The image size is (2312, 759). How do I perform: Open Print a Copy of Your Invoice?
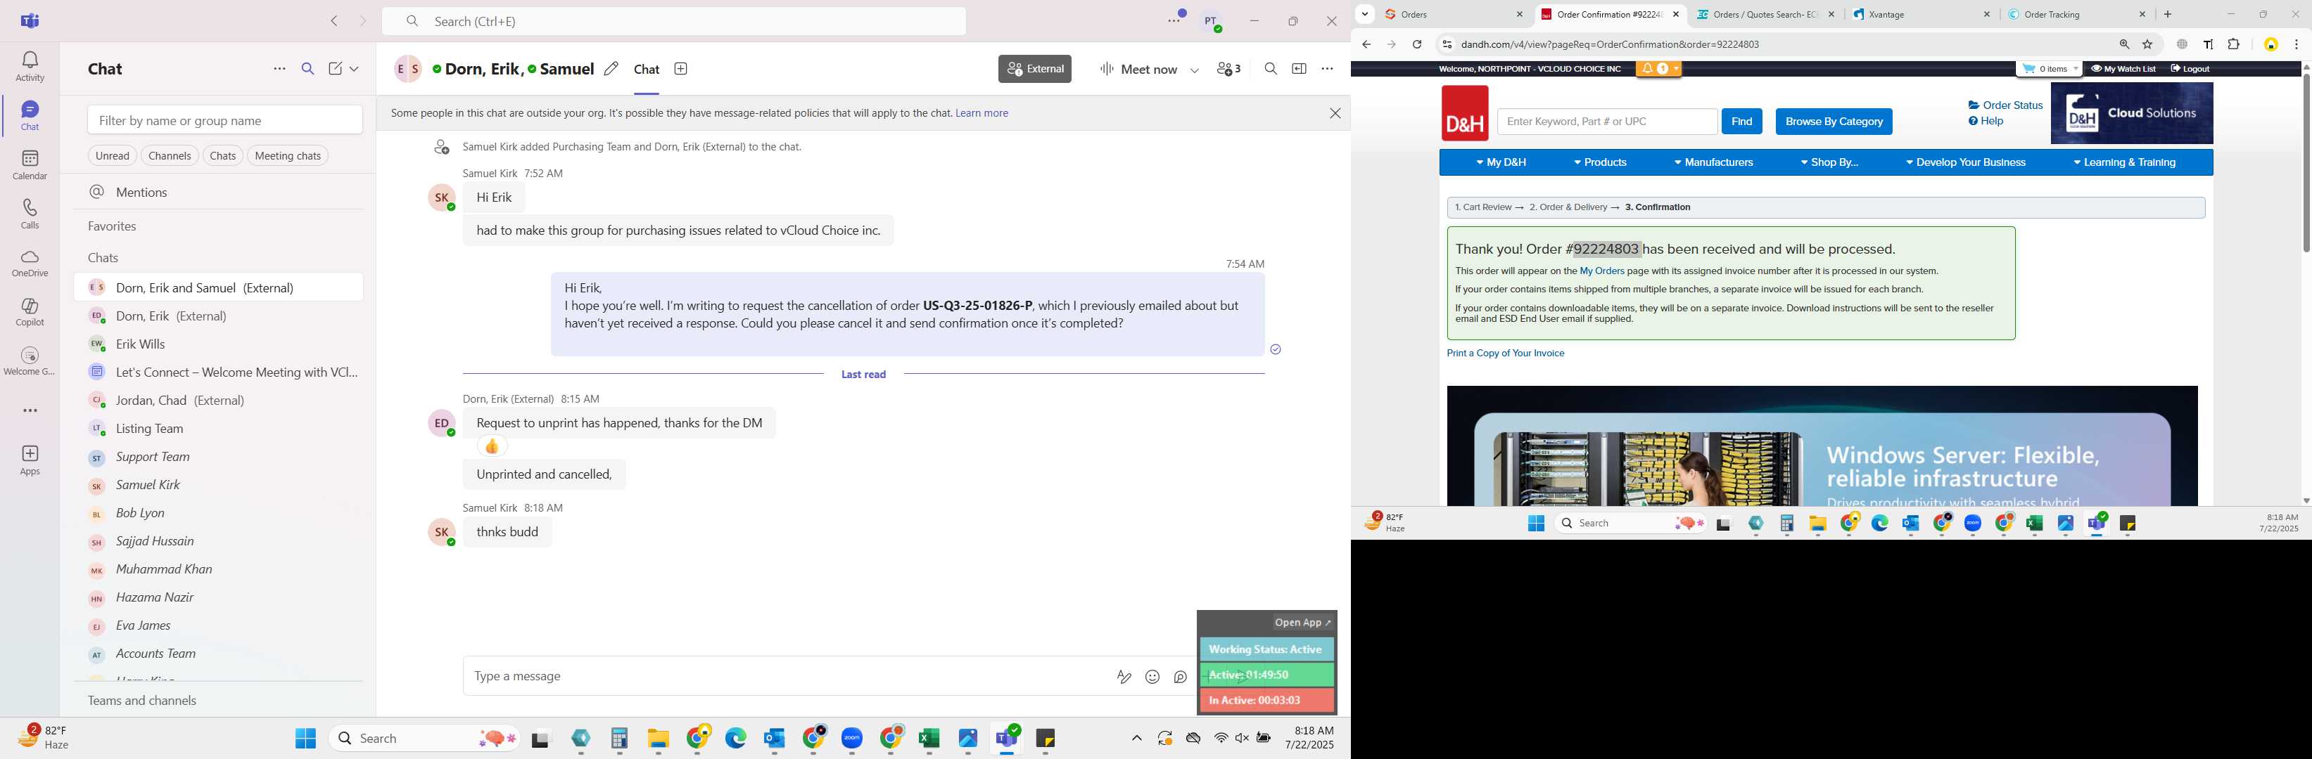1505,354
